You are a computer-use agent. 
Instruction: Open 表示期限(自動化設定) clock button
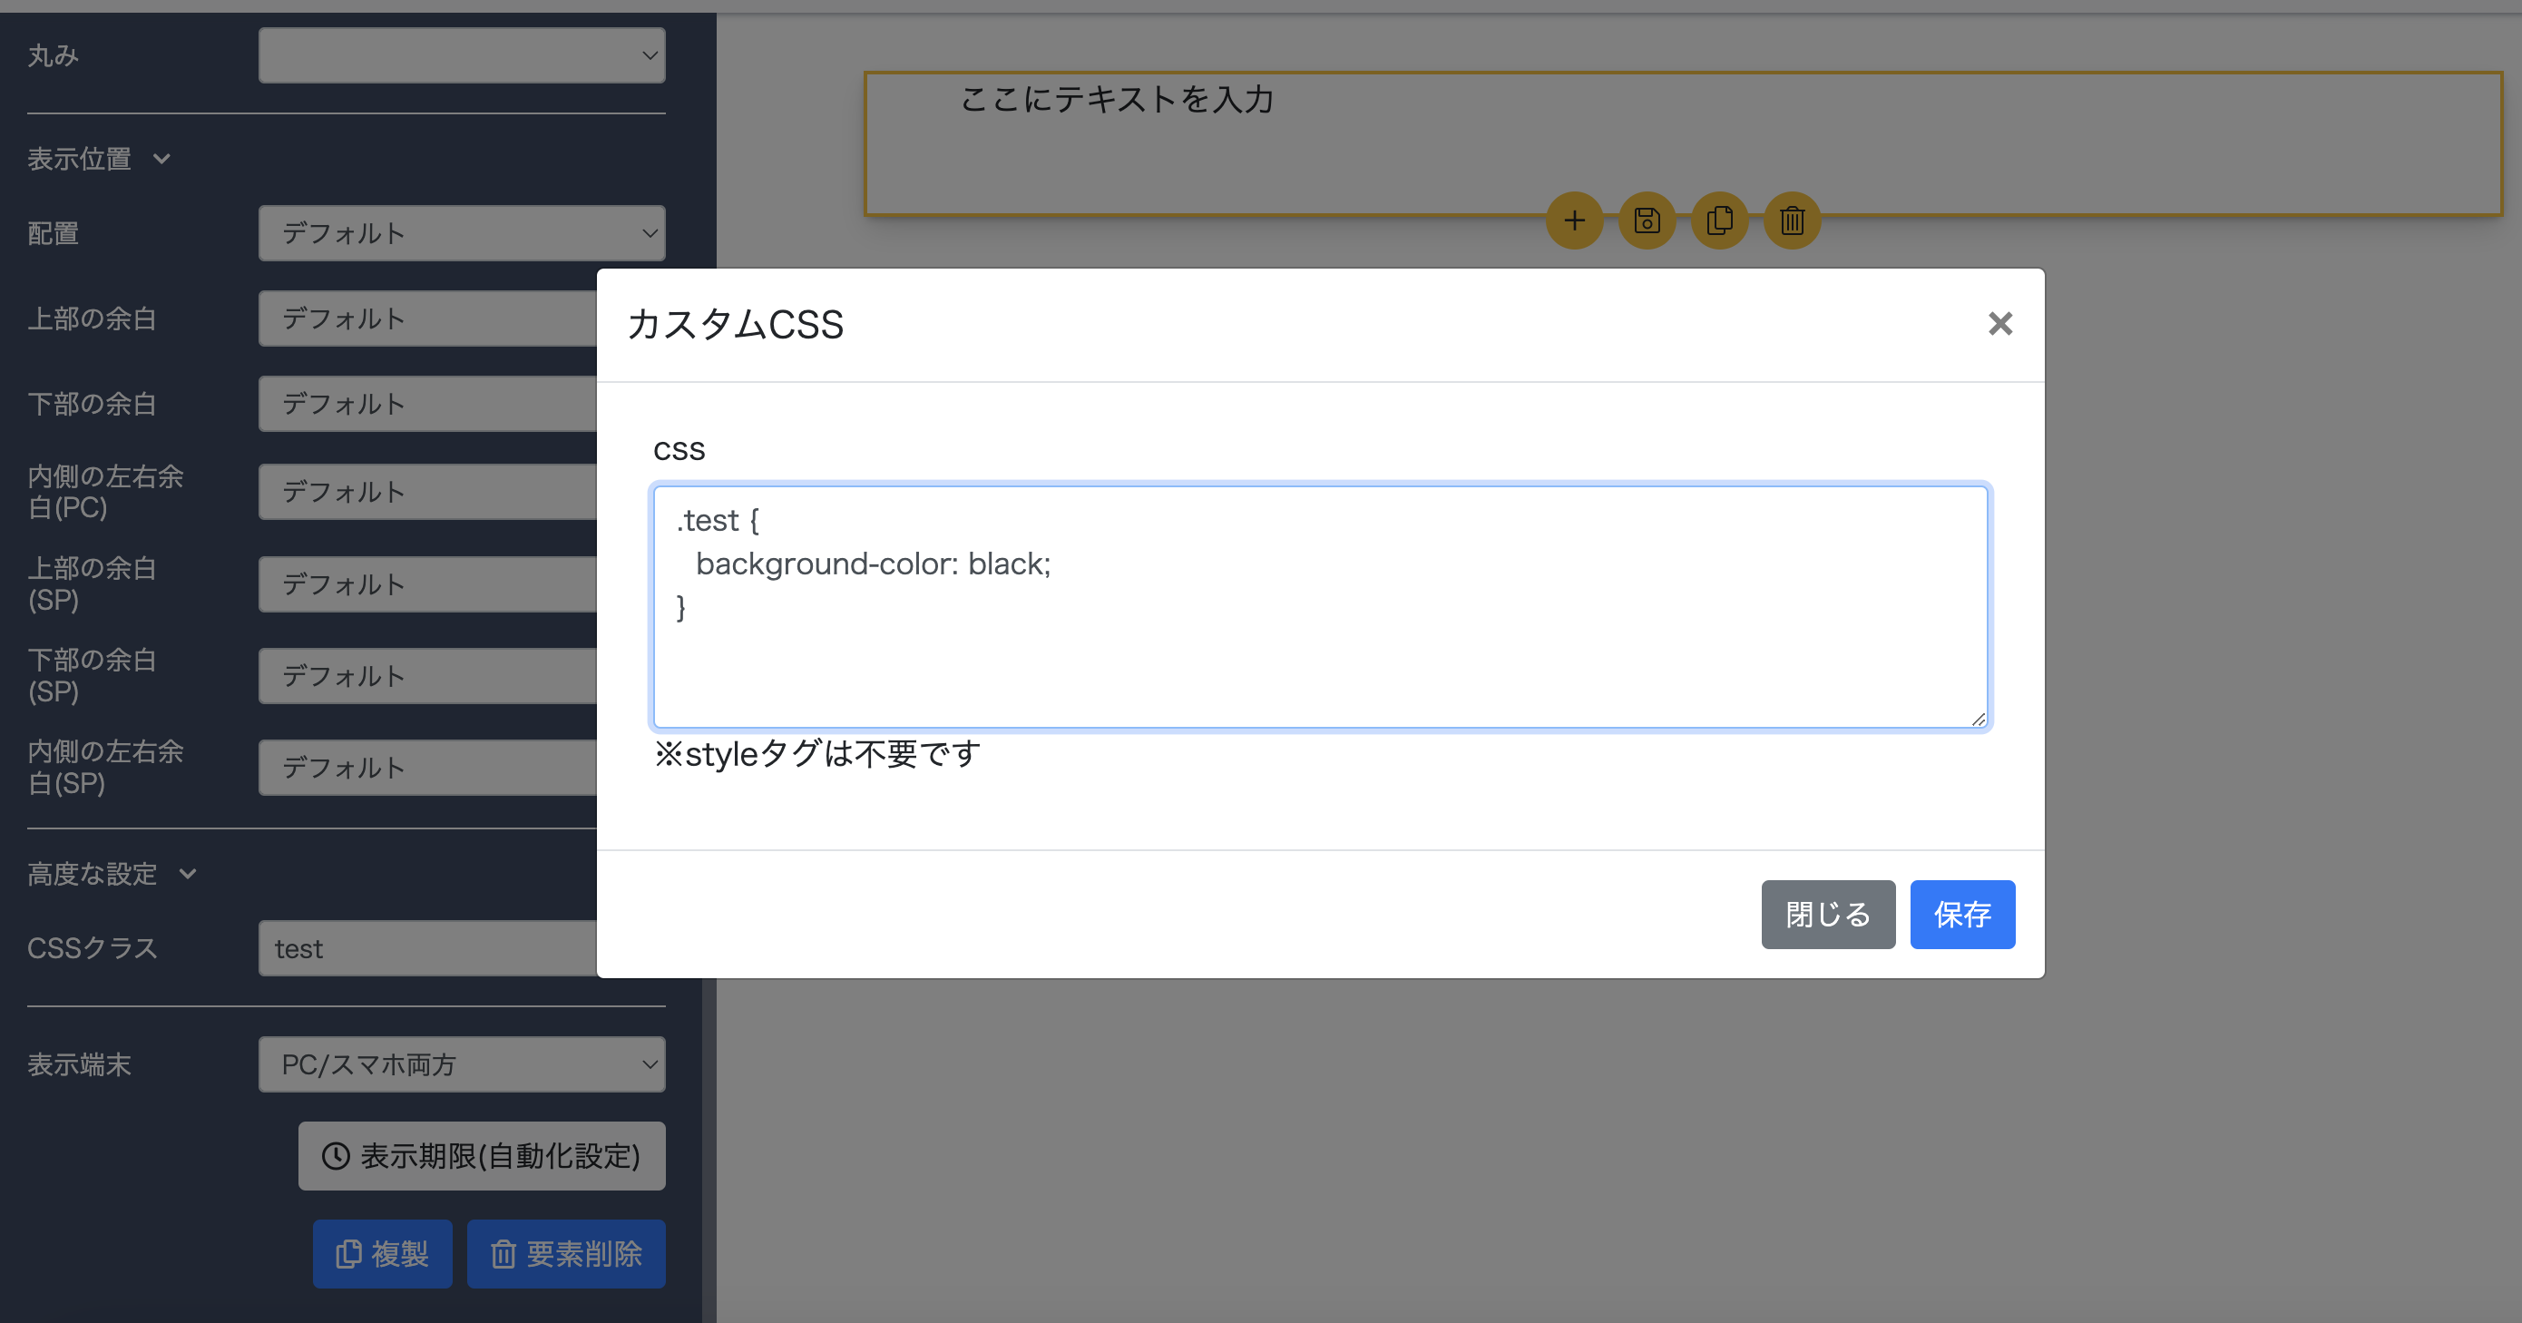pos(482,1155)
